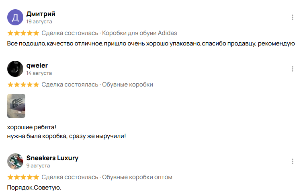
Task: Open the listing Коробки для обуви Adidas
Action: pos(139,33)
